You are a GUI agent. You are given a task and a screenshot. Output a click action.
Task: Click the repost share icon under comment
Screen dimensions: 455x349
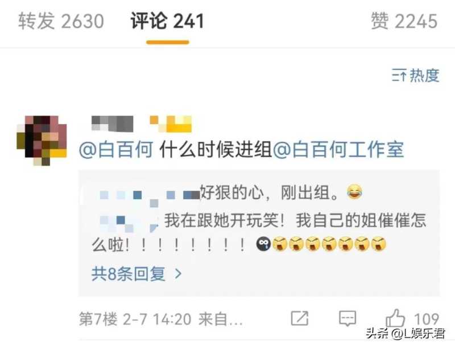pyautogui.click(x=300, y=318)
